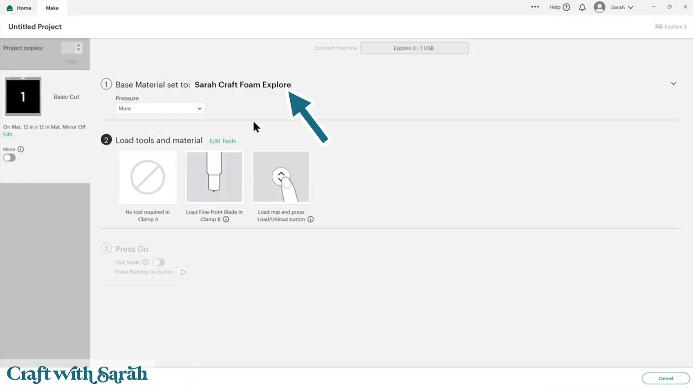Click the Press Go heading
693x388 pixels.
coord(132,249)
